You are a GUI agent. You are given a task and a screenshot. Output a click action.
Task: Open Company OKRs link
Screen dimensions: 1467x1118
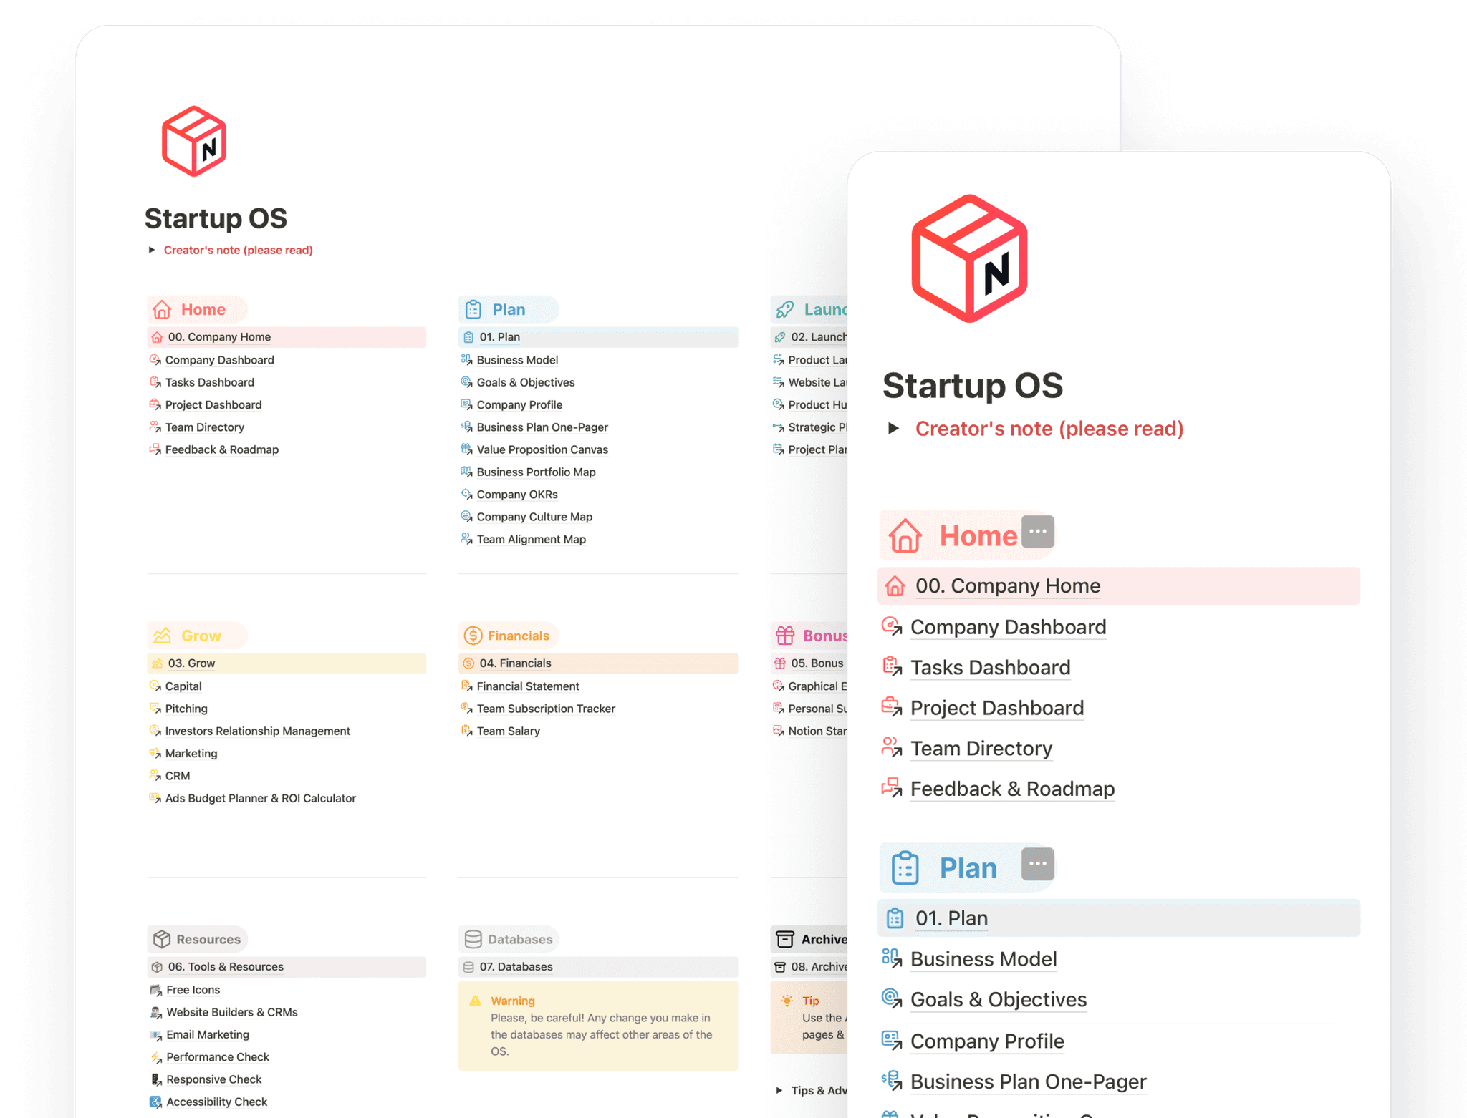516,495
